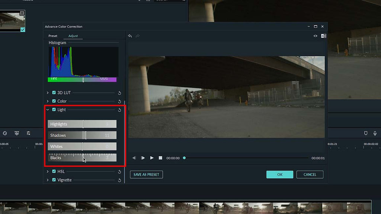Step forward one frame
381x214 pixels.
click(x=143, y=158)
